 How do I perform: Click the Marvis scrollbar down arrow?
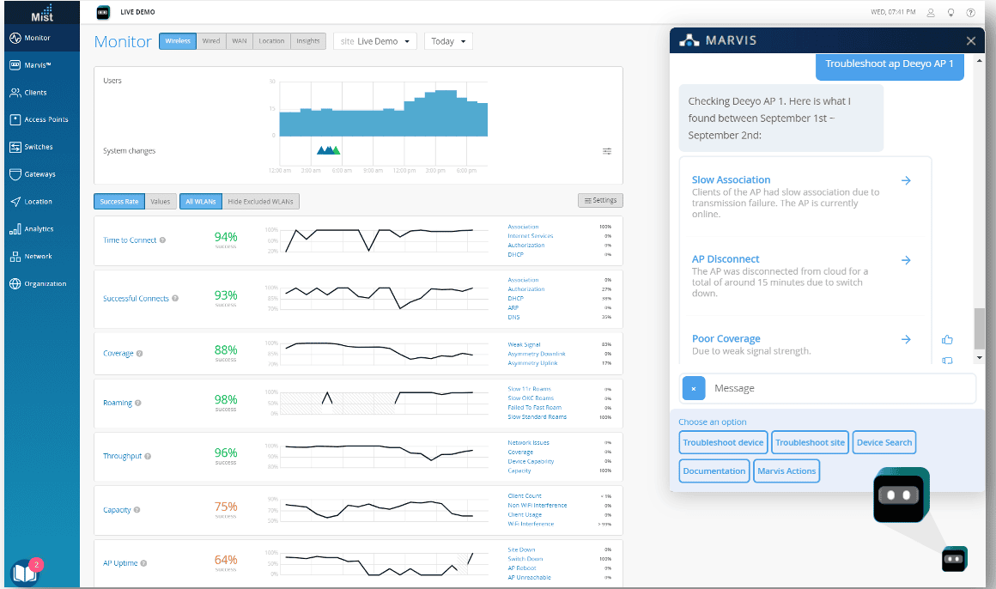point(980,358)
